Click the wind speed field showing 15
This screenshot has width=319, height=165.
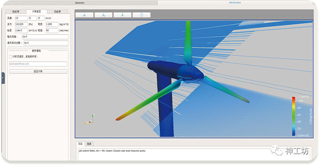click(21, 18)
